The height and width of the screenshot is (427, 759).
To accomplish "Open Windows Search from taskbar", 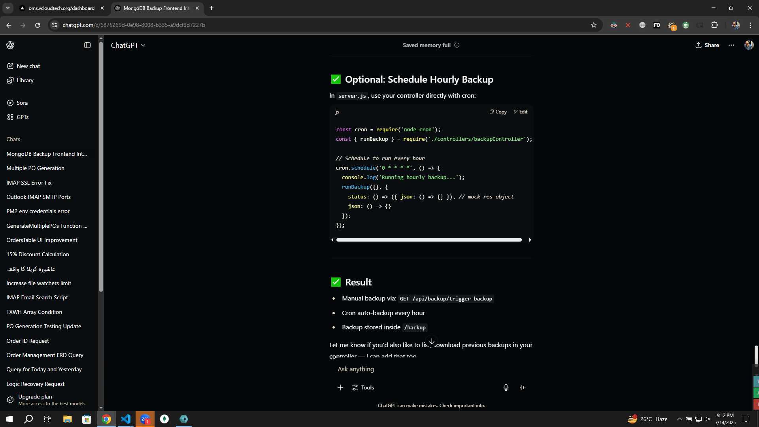I will pyautogui.click(x=28, y=419).
